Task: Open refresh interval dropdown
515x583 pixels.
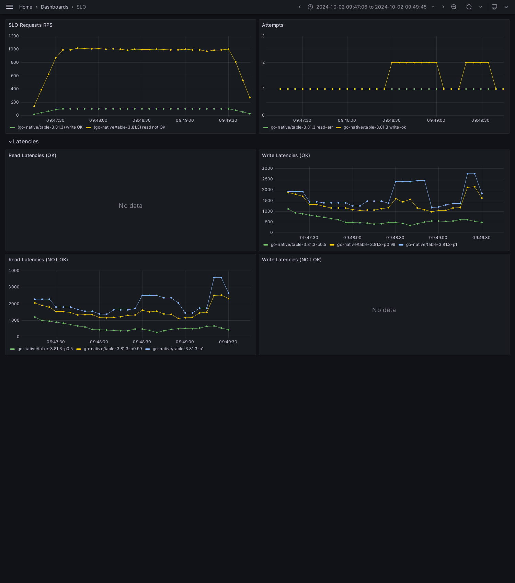Action: [x=481, y=7]
